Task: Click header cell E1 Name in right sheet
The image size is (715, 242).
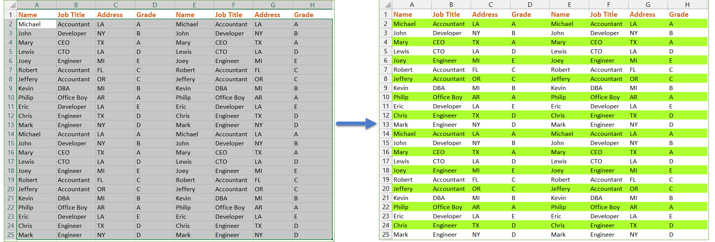Action: click(569, 14)
